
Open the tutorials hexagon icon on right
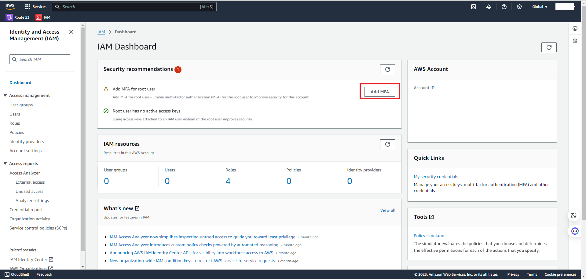[575, 41]
